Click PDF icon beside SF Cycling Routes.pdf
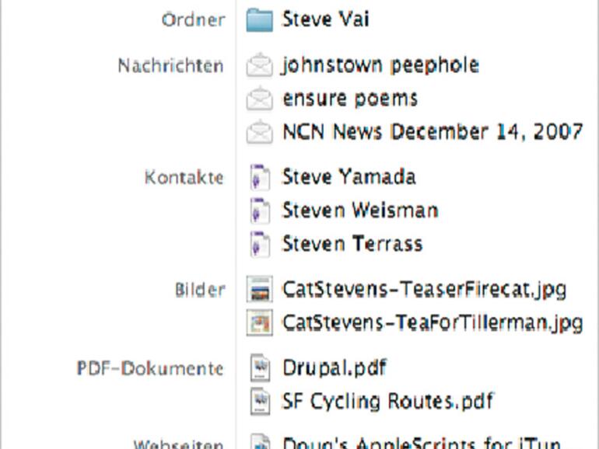 tap(259, 401)
